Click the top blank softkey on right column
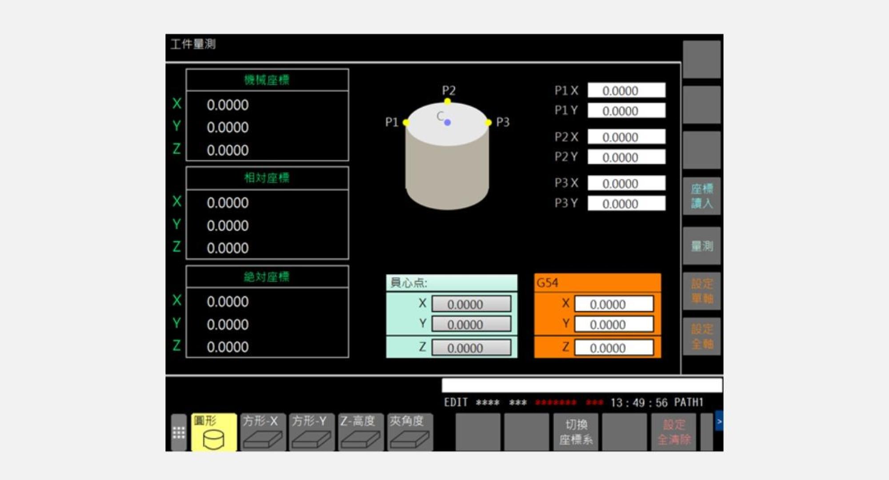 tap(702, 60)
